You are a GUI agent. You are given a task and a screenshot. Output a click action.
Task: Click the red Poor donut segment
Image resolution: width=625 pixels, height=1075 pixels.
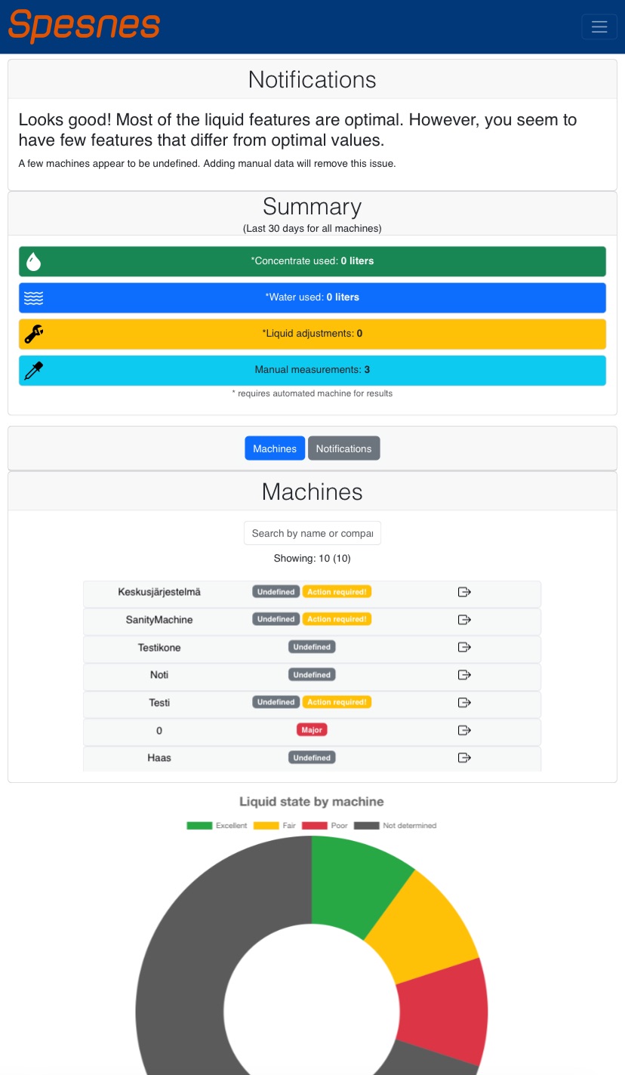click(x=445, y=1012)
